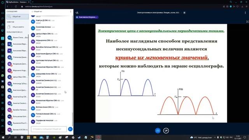Open Calculator from the taskbar
Screen dimensions: 249x140
tap(47, 137)
